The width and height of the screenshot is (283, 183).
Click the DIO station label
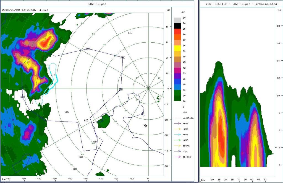pos(75,169)
